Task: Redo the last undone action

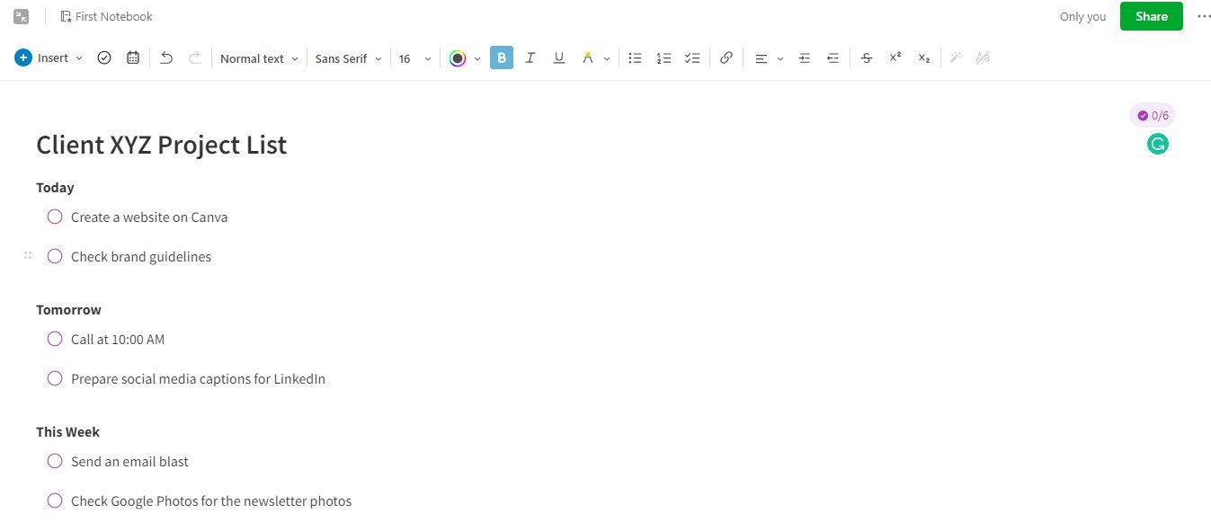Action: click(195, 58)
